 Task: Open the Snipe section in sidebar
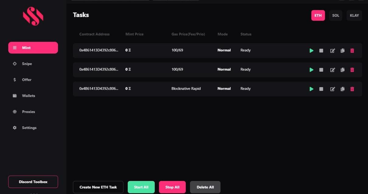click(27, 64)
